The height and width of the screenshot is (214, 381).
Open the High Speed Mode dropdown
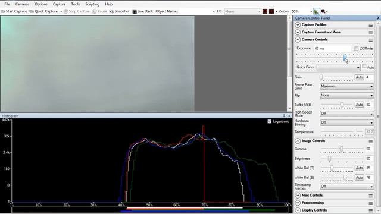(x=346, y=114)
